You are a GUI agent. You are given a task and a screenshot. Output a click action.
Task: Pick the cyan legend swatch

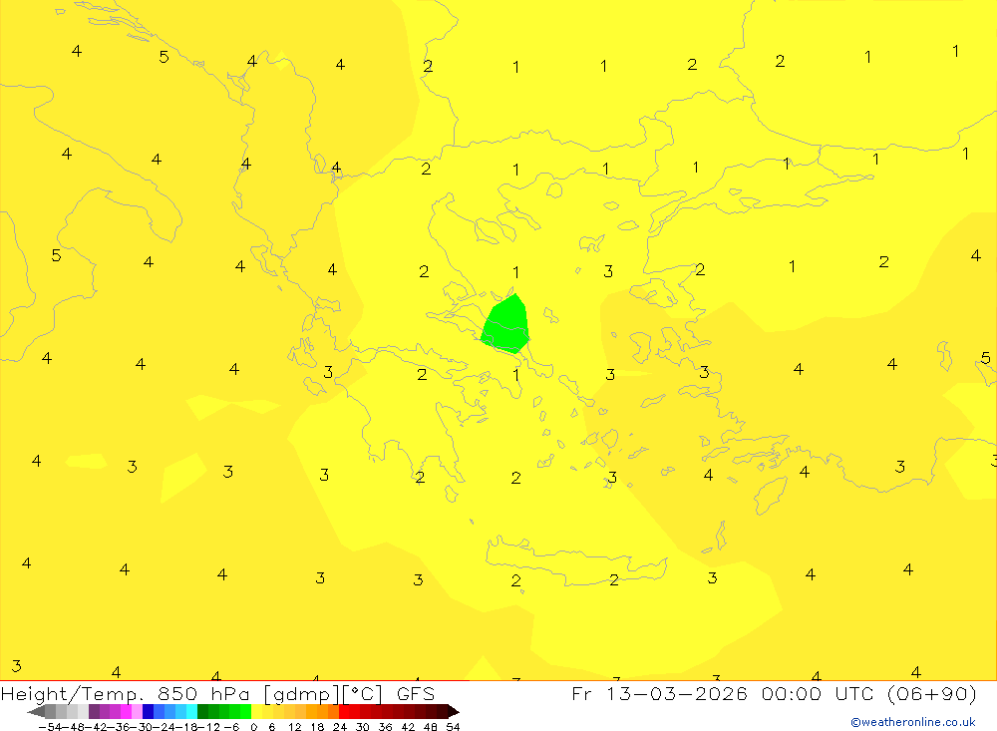coord(191,712)
